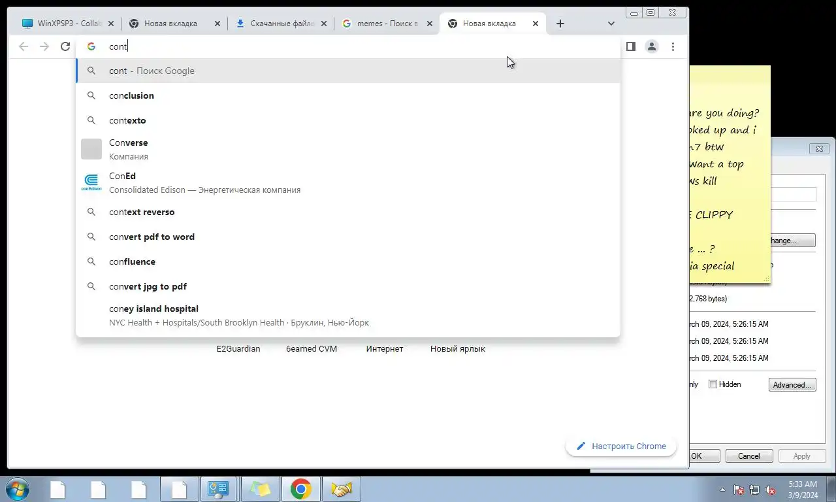Select the 'cont - Поиск Google' suggestion
This screenshot has height=502, width=836.
(348, 71)
